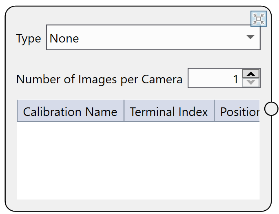Collapse the node using the top-right shrink icon

(x=258, y=19)
